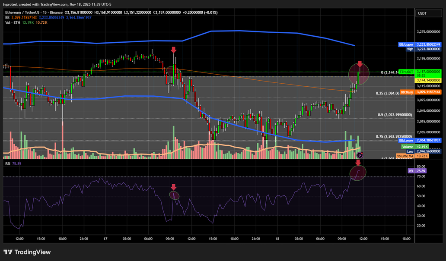Select the RSI indicator legend label
This screenshot has height=261, width=446.
click(8, 164)
